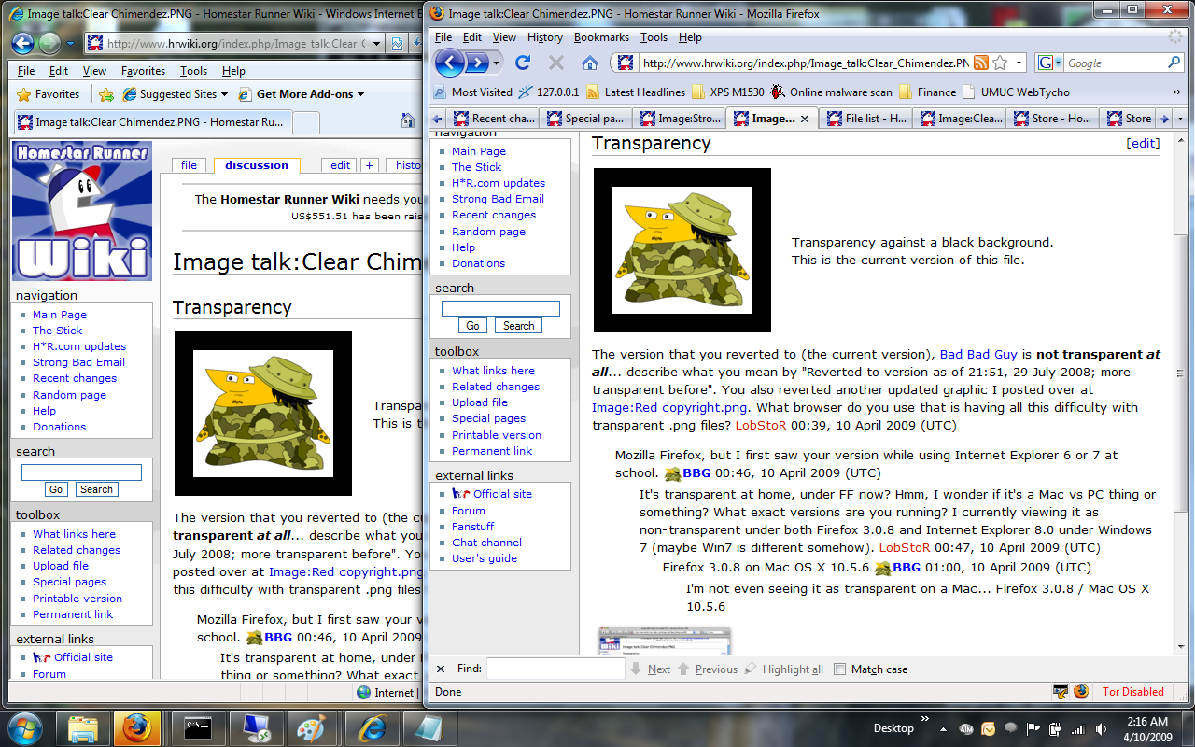Image resolution: width=1195 pixels, height=747 pixels.
Task: Open Windows Explorer from taskbar
Action: tap(83, 727)
